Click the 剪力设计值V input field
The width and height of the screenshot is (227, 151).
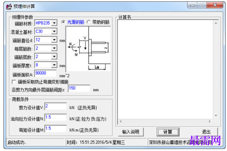point(56,106)
